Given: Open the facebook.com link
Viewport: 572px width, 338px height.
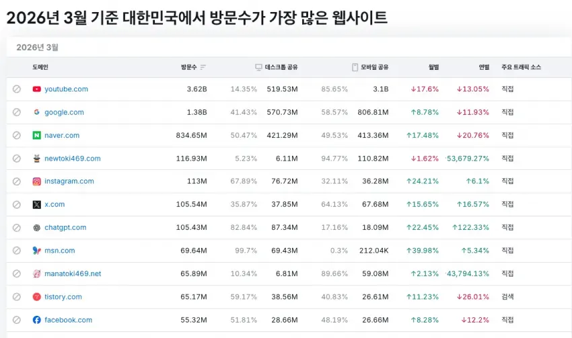Looking at the screenshot, I should [68, 320].
